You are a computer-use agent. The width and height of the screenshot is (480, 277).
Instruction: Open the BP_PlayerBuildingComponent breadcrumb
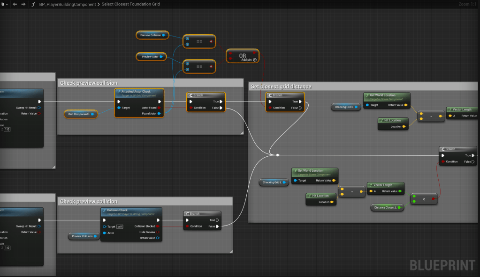(69, 4)
